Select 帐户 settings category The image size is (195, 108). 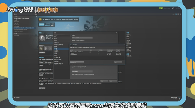click(x=56, y=36)
